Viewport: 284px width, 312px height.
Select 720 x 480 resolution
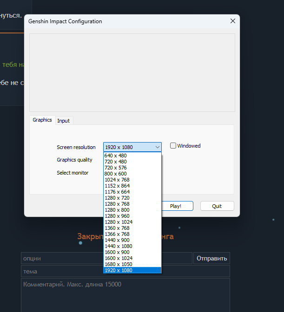132,162
